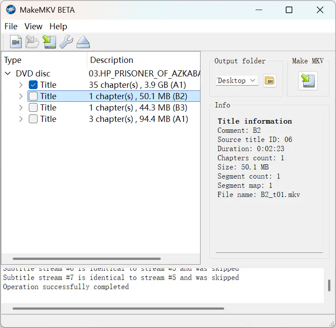This screenshot has width=336, height=328.
Task: Click the Open files camera icon in toolbar
Action: [16, 41]
